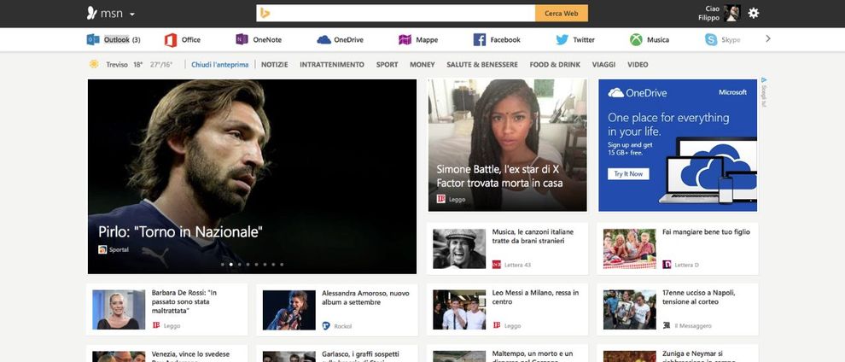845x362 pixels.
Task: Click the Cerca Web button
Action: [x=562, y=14]
